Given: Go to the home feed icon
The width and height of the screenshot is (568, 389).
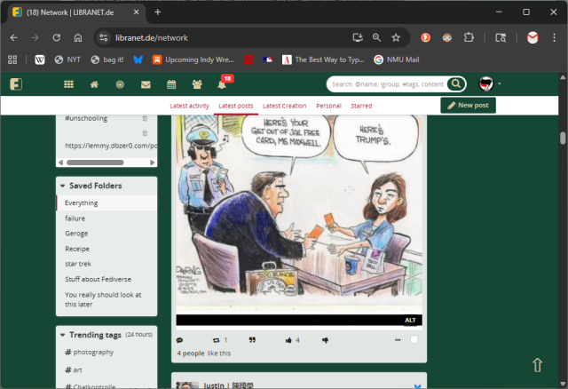Looking at the screenshot, I should pos(94,85).
